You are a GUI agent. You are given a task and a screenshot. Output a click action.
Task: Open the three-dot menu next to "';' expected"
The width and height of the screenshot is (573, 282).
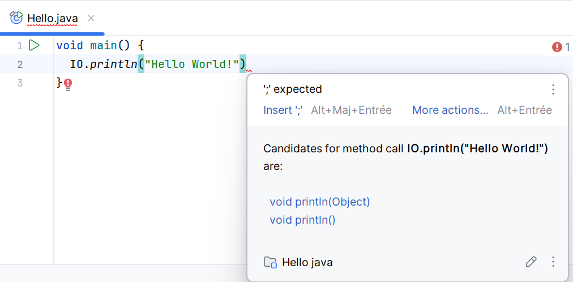point(553,89)
